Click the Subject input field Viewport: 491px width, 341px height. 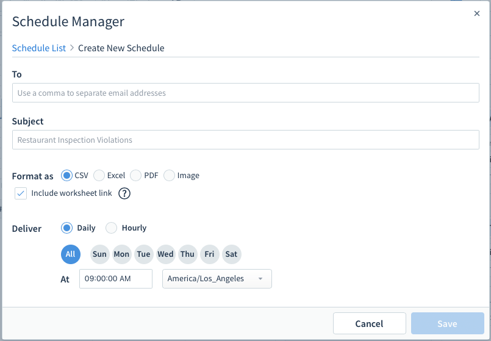coord(245,140)
